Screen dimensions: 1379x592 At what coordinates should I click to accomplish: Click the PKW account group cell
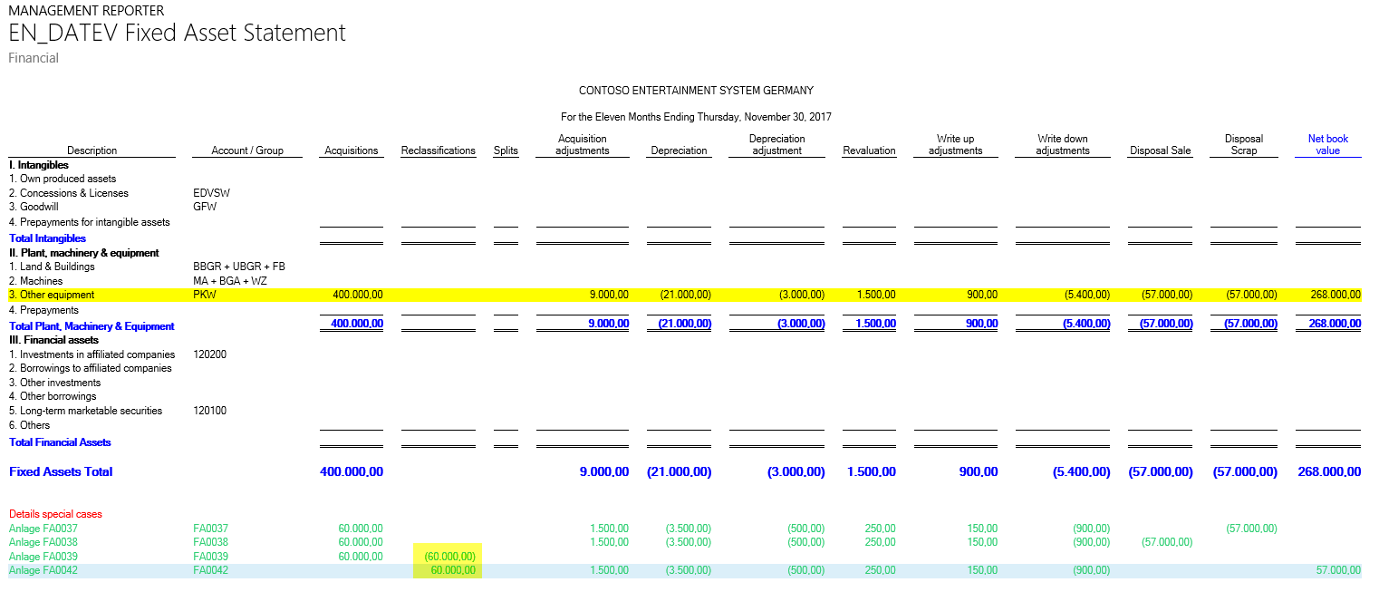coord(204,295)
